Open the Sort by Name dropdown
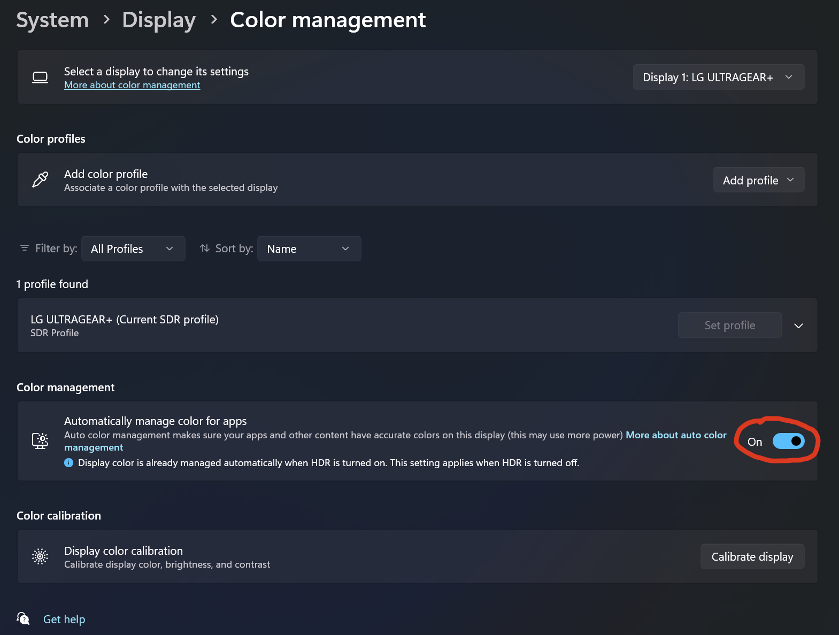The image size is (839, 635). click(309, 249)
